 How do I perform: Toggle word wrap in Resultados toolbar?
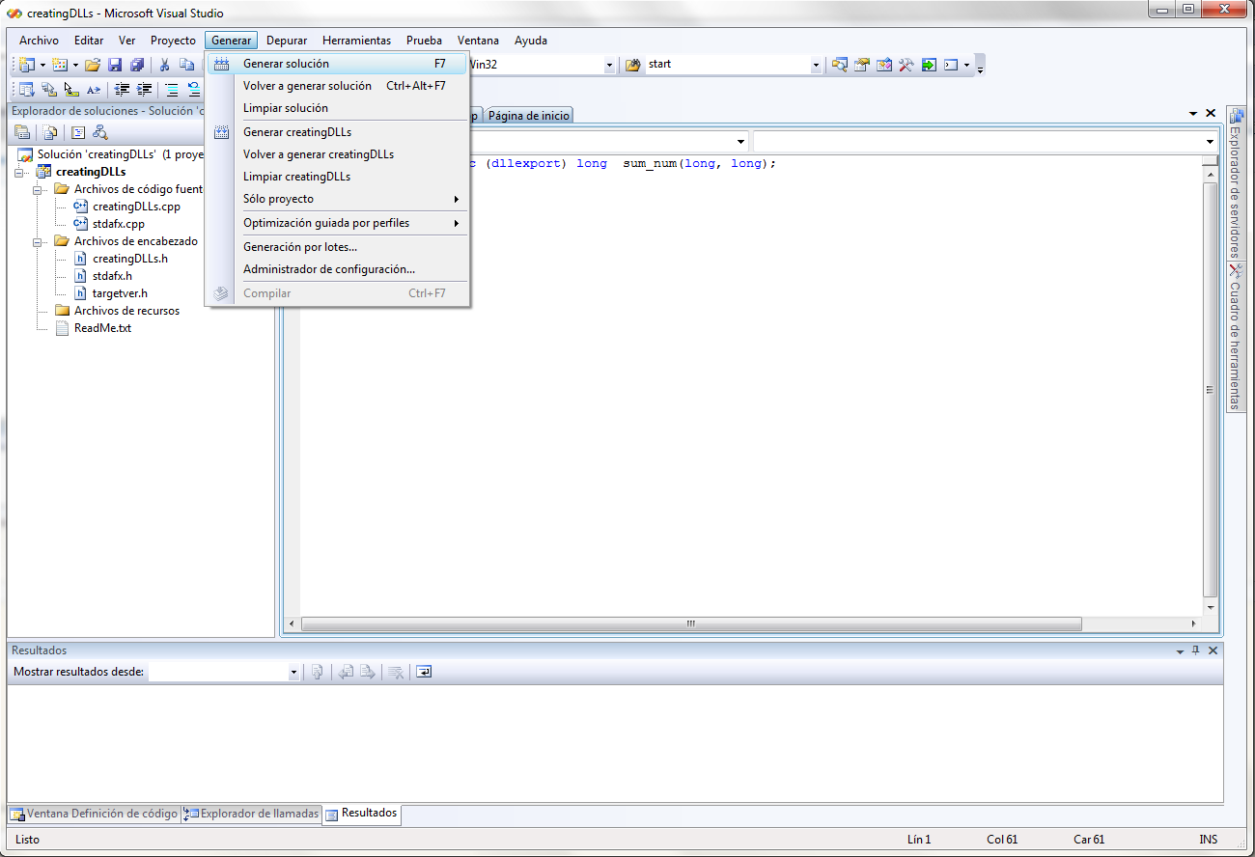point(424,672)
